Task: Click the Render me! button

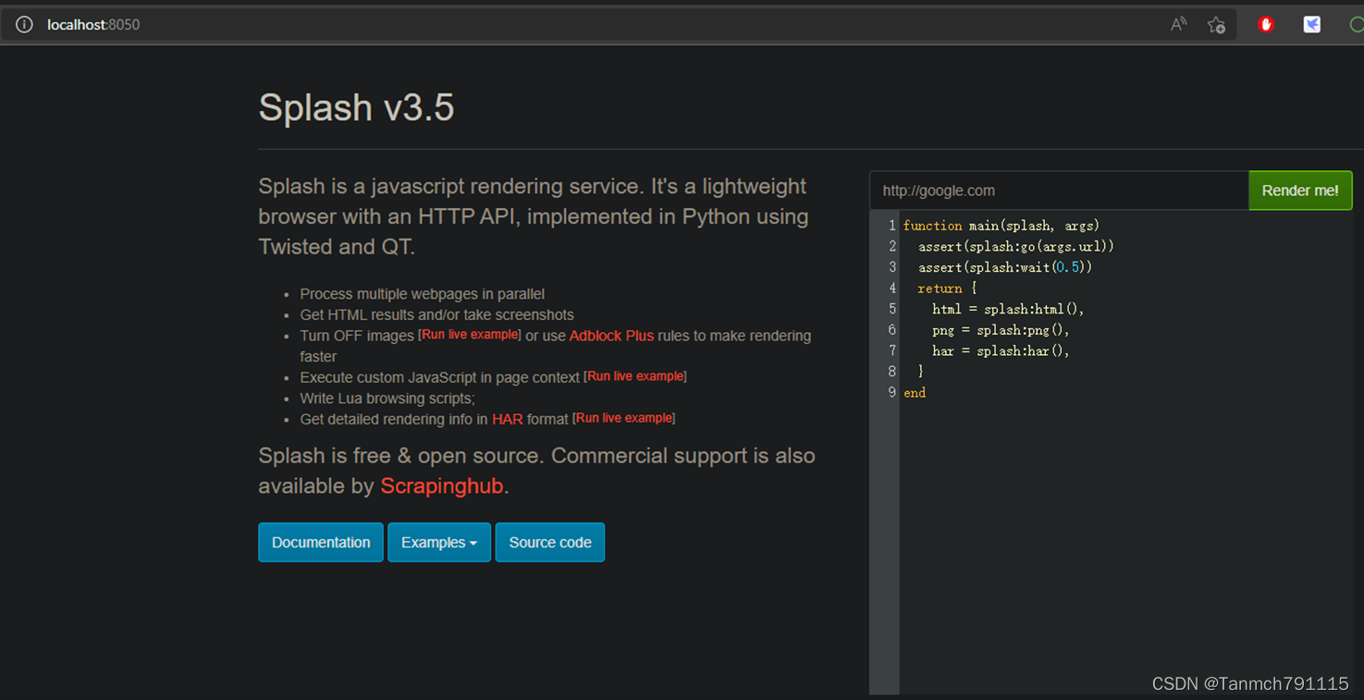Action: [1300, 190]
